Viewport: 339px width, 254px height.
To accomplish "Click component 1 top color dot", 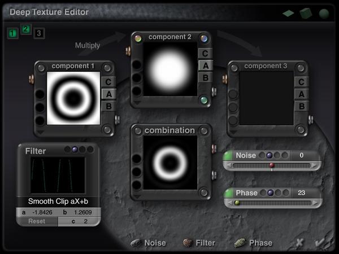I will (x=40, y=94).
